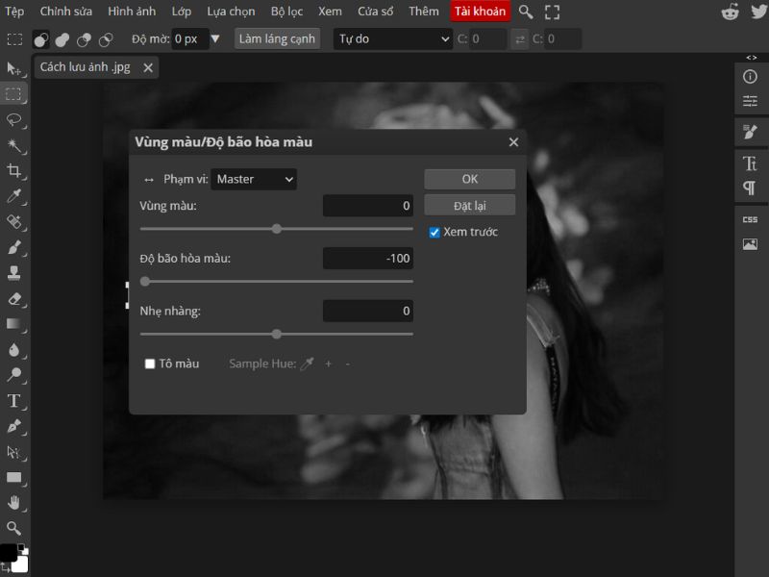Open the Paragraph panel icon

pyautogui.click(x=750, y=188)
